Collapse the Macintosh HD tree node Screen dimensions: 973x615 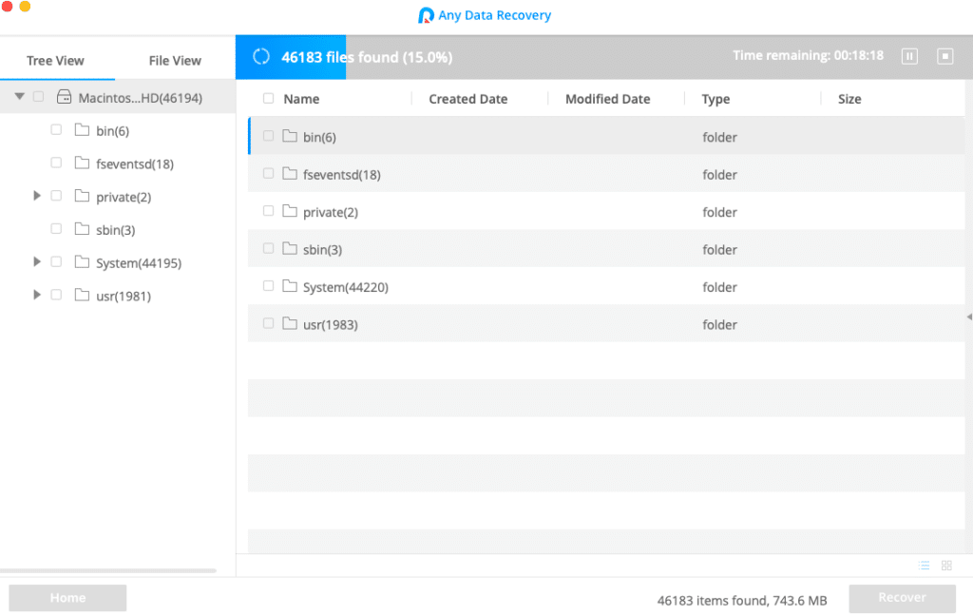(19, 96)
